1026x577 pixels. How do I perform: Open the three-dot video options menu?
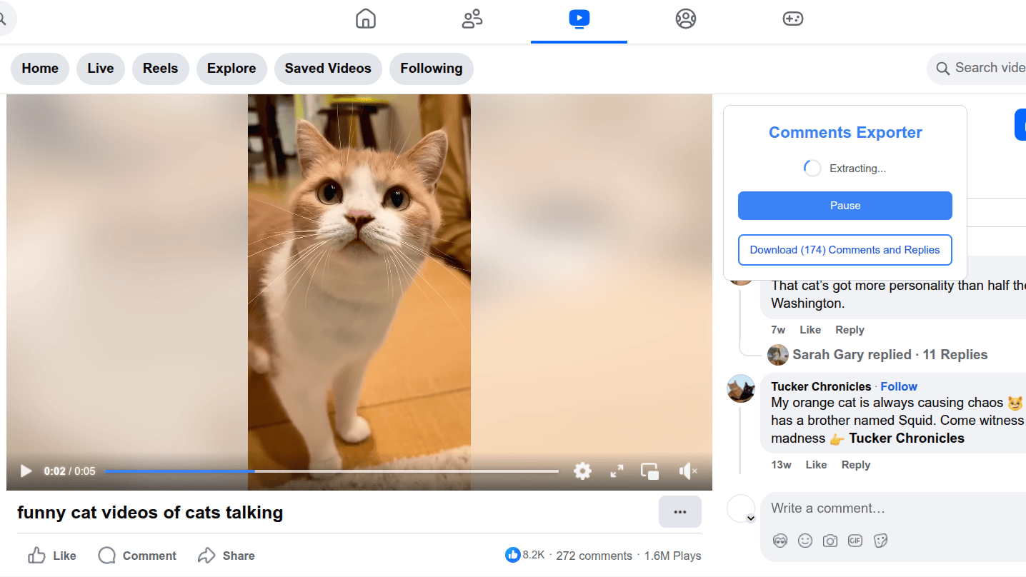[679, 512]
